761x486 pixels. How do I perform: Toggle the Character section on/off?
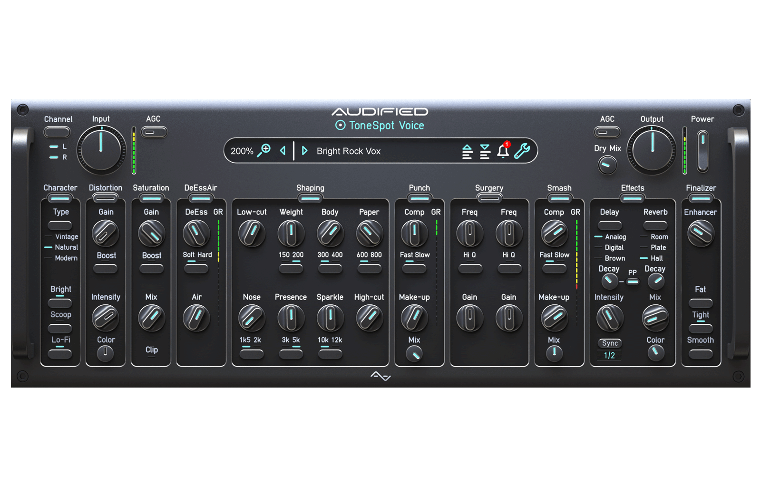point(60,198)
